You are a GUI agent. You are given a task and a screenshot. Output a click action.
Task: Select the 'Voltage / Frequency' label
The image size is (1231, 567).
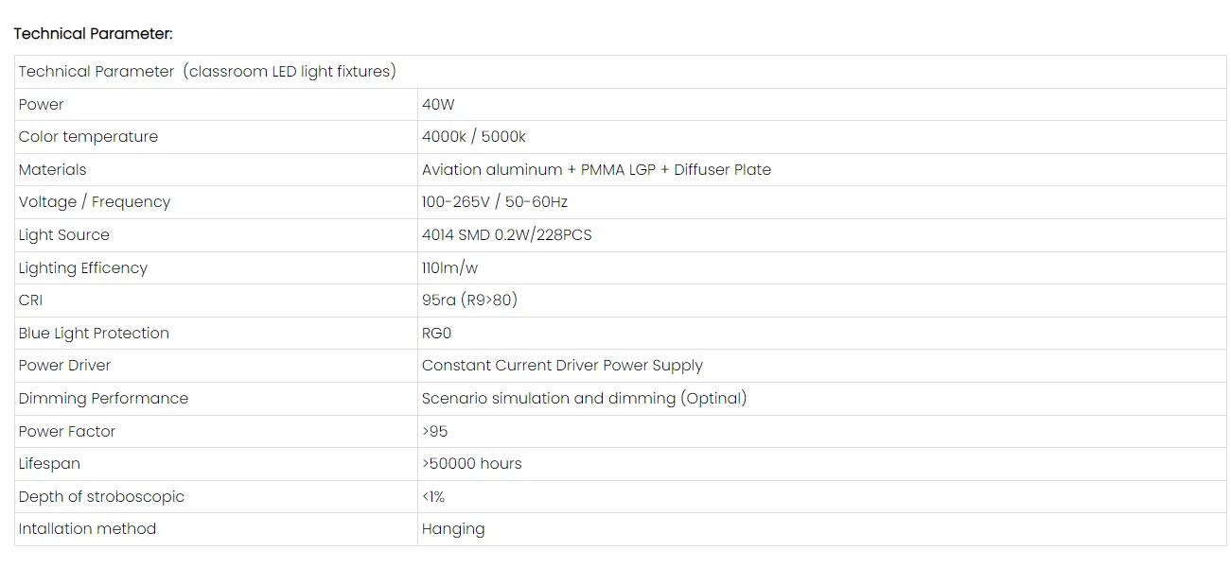(95, 202)
